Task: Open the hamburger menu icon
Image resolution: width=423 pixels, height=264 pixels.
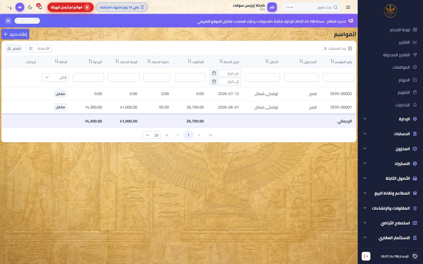Action: pyautogui.click(x=348, y=7)
